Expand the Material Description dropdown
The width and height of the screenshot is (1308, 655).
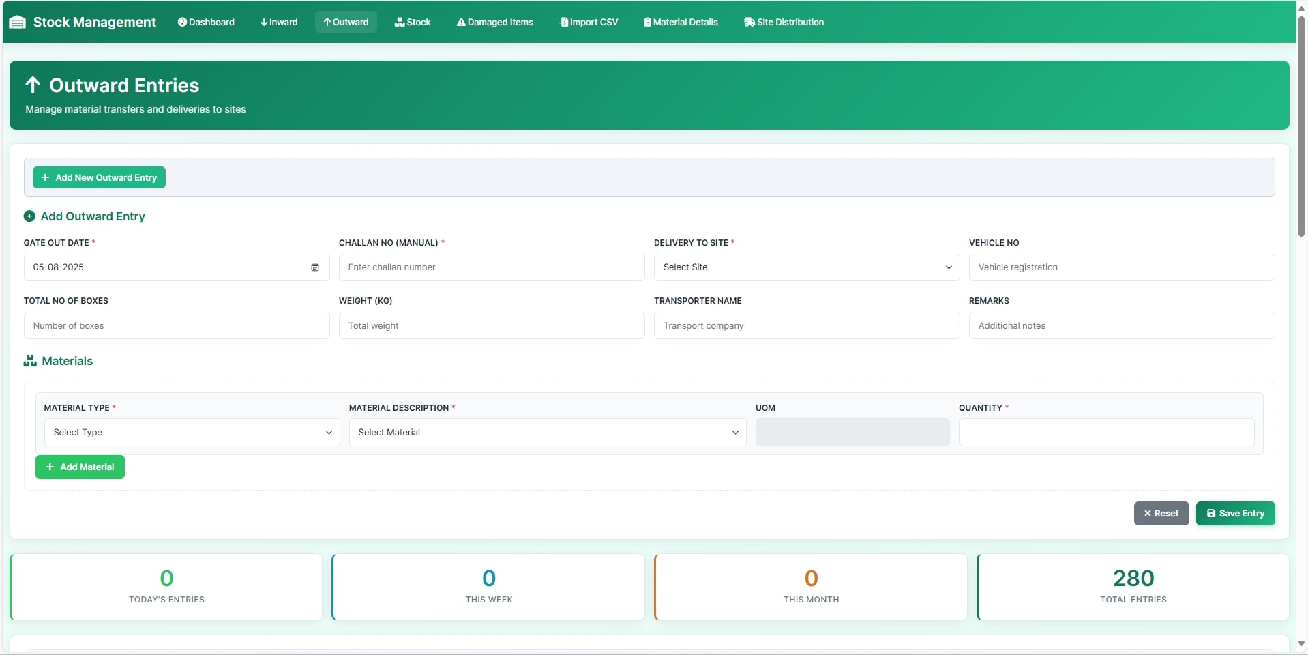547,433
